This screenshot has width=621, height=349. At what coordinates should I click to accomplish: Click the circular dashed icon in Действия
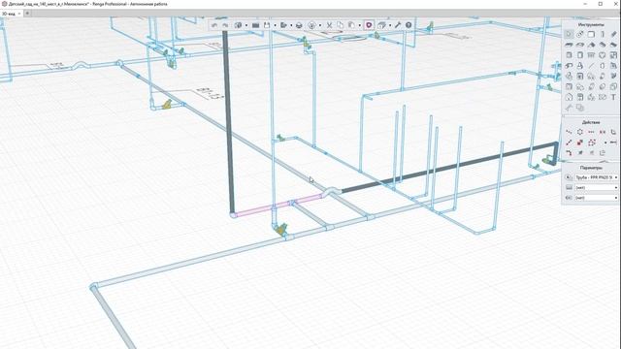click(580, 132)
